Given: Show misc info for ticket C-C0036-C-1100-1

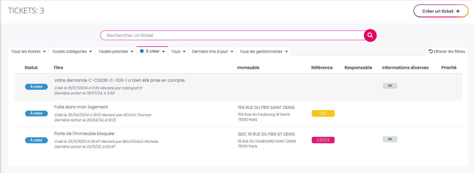Looking at the screenshot, I should [x=390, y=86].
